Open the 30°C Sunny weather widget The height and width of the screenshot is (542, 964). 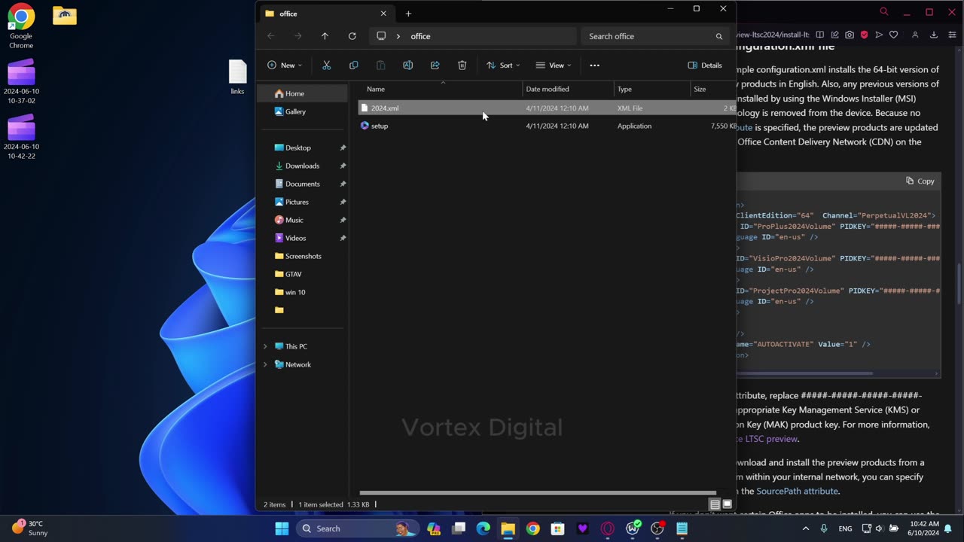(x=30, y=528)
